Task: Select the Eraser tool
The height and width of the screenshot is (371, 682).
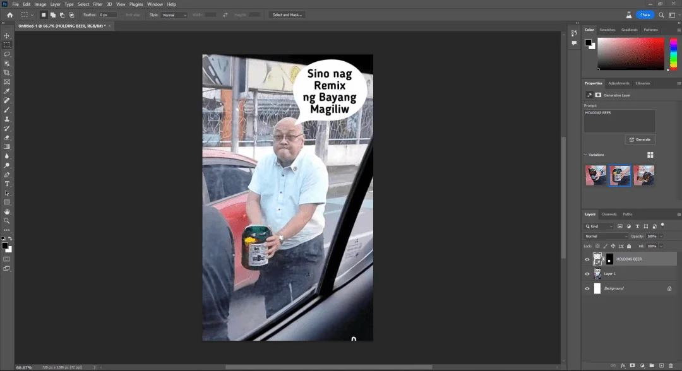Action: tap(7, 138)
